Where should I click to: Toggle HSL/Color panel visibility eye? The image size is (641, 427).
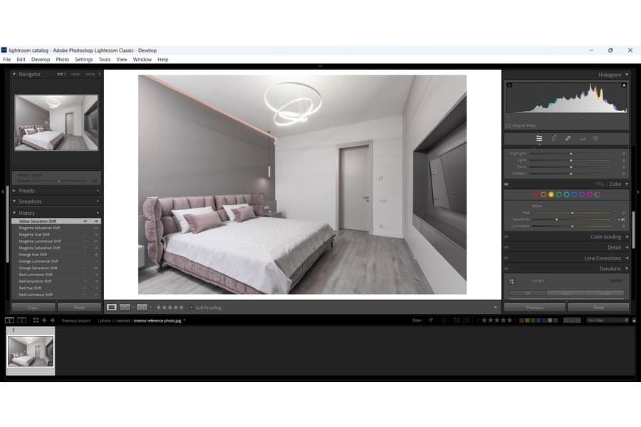point(506,184)
